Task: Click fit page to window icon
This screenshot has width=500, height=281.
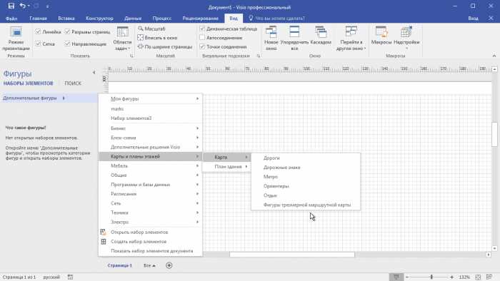Action: click(x=478, y=277)
